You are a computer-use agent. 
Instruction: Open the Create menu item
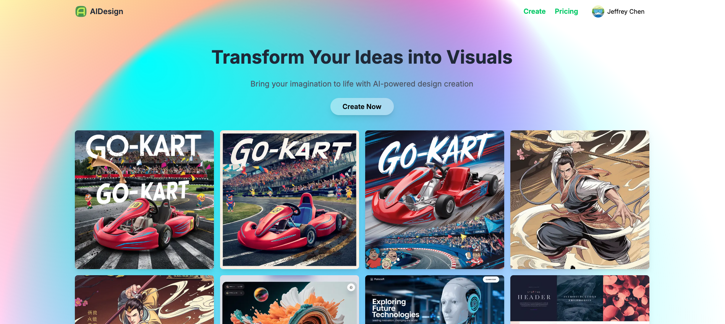[534, 11]
